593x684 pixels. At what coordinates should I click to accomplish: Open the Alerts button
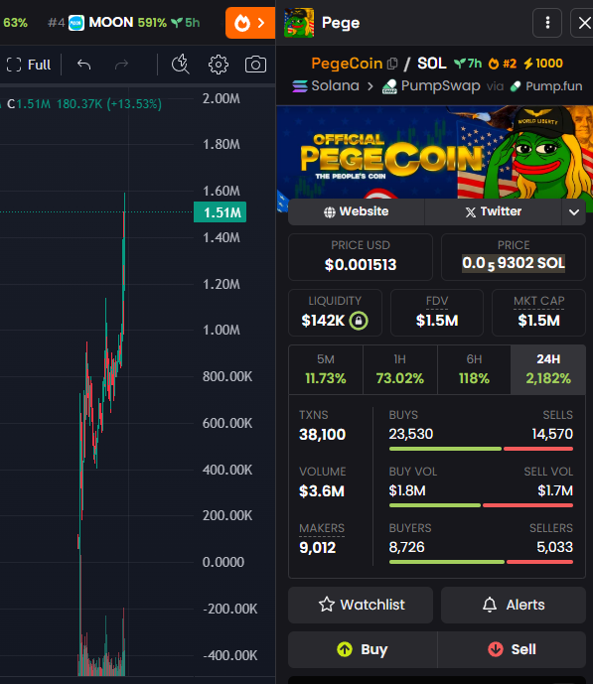pos(514,605)
